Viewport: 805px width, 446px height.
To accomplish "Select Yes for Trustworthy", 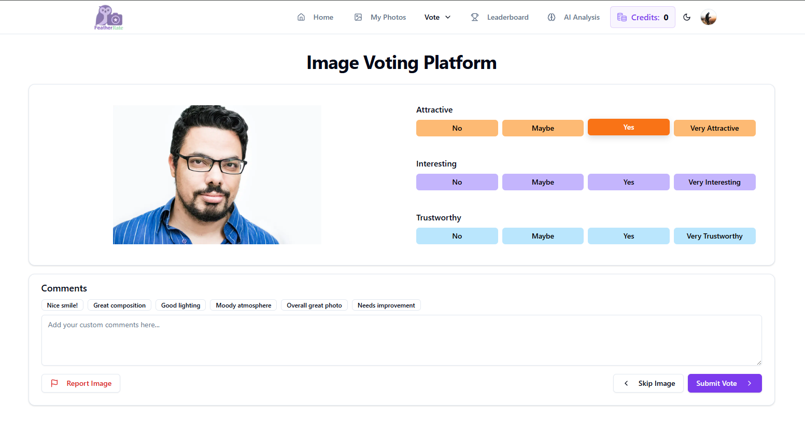I will click(629, 236).
